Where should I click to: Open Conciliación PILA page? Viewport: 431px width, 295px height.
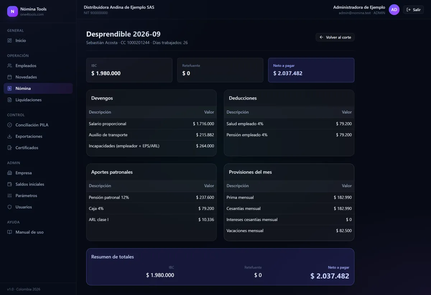[38, 125]
